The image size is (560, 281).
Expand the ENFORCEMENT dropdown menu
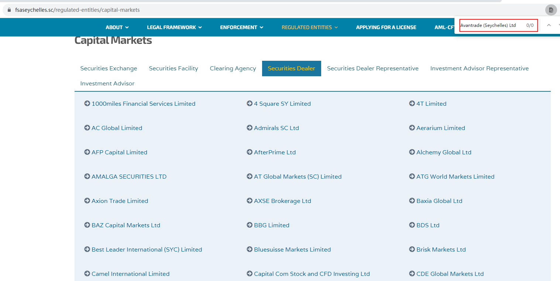pyautogui.click(x=241, y=27)
